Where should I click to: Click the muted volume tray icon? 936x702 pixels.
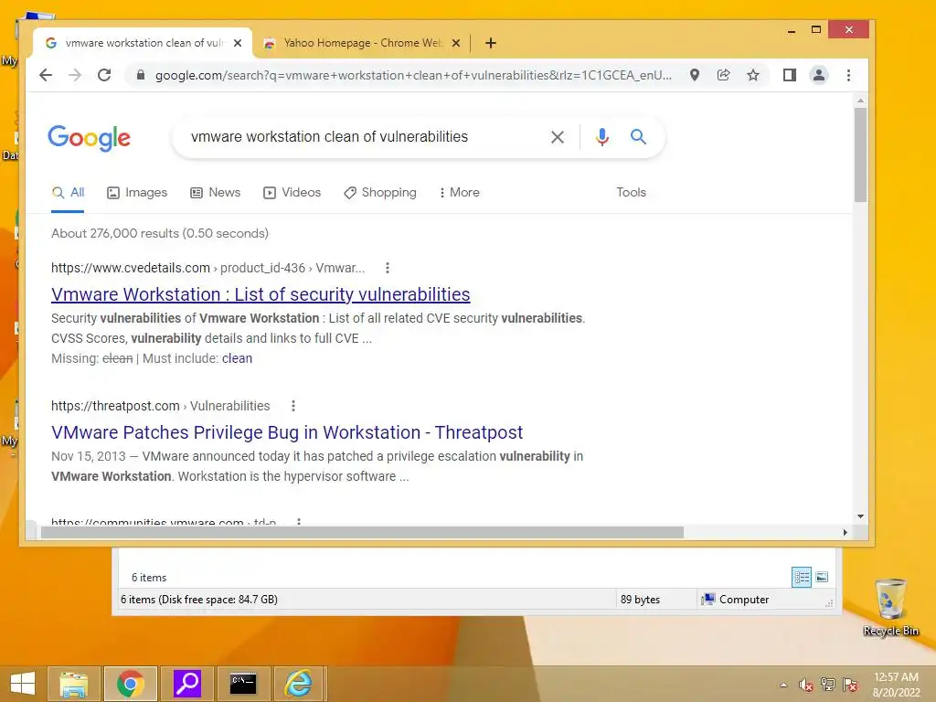(x=806, y=685)
